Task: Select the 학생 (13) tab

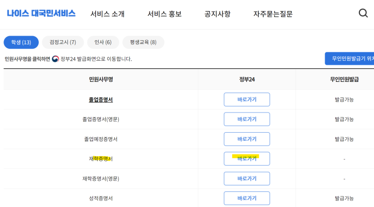Action: [21, 42]
